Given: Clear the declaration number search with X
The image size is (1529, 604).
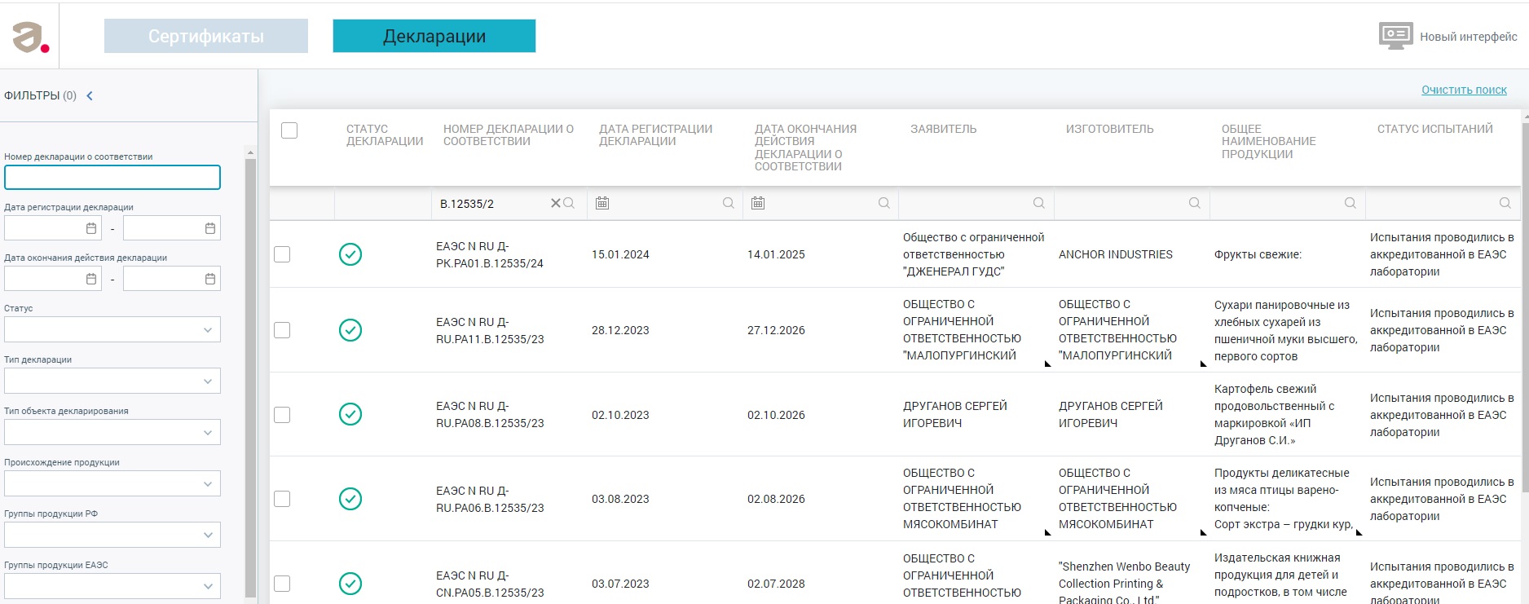Looking at the screenshot, I should click(x=555, y=203).
